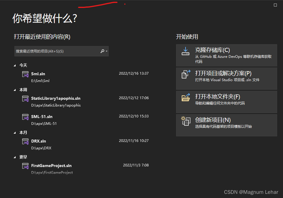Click the date 2022/12/16 13:37
The height and width of the screenshot is (198, 283).
coord(134,73)
